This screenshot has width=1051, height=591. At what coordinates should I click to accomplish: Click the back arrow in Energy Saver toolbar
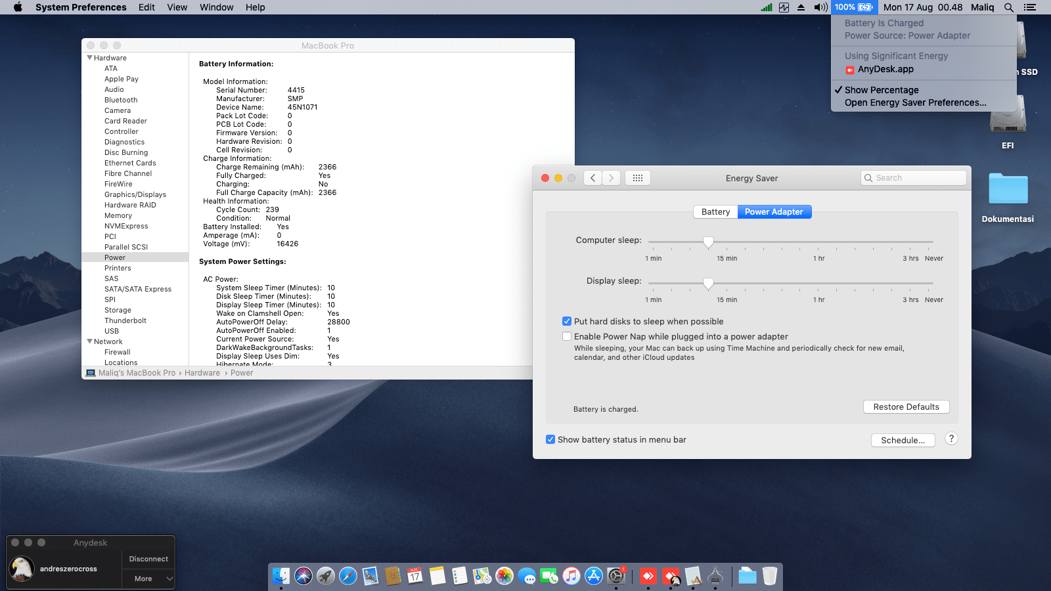[593, 178]
